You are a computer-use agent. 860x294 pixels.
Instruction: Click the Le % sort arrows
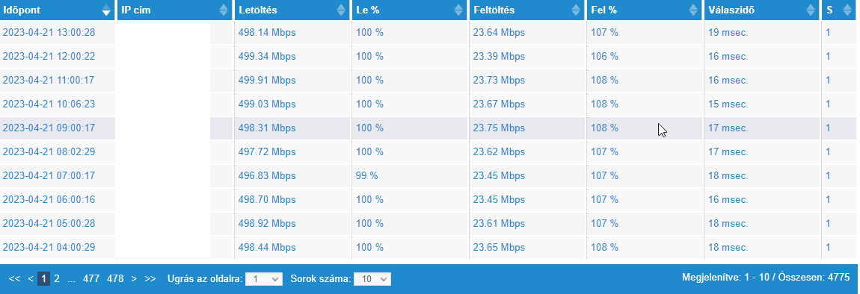click(458, 10)
